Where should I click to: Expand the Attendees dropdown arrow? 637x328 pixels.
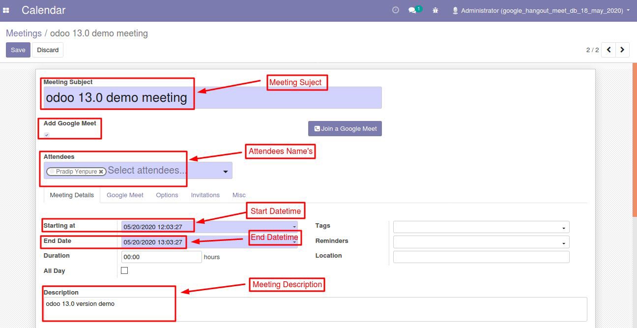click(x=226, y=172)
